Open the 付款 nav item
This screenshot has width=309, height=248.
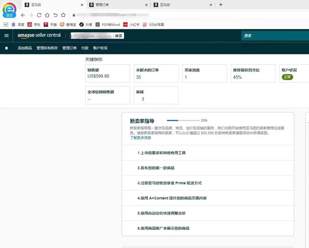85,48
